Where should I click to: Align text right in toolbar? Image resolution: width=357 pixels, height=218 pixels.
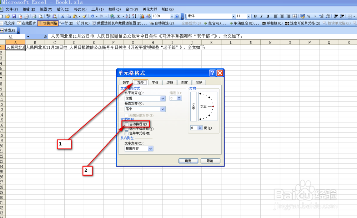click(288, 16)
